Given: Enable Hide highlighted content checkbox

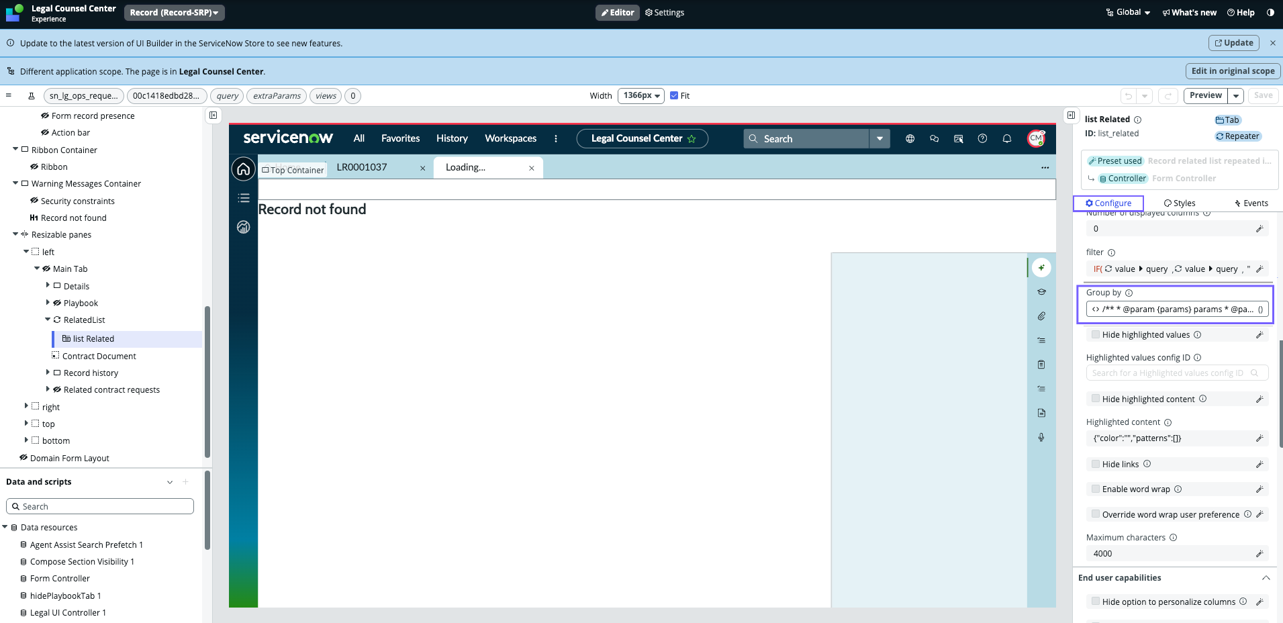Looking at the screenshot, I should point(1096,399).
